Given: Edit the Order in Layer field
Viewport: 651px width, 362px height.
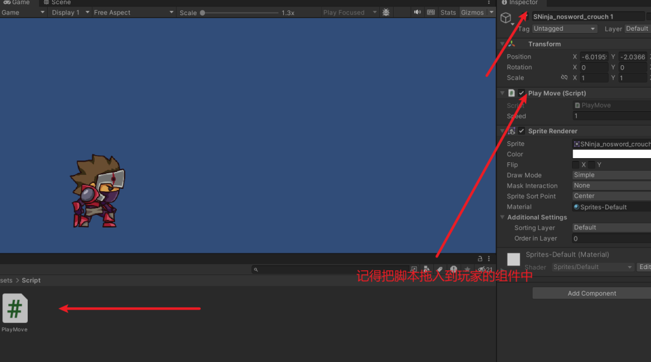Looking at the screenshot, I should [612, 238].
